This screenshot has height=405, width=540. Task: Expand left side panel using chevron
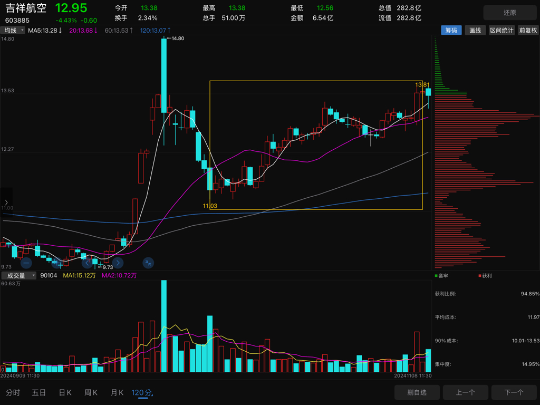(x=6, y=202)
